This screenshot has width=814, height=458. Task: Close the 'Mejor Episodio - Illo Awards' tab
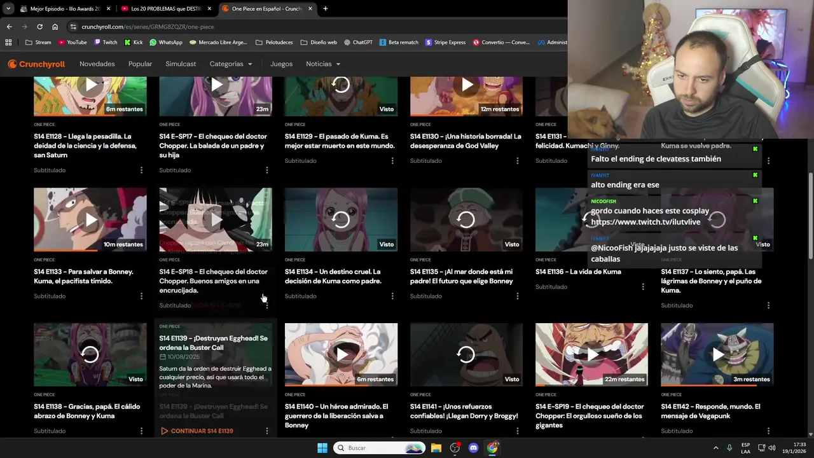109,9
